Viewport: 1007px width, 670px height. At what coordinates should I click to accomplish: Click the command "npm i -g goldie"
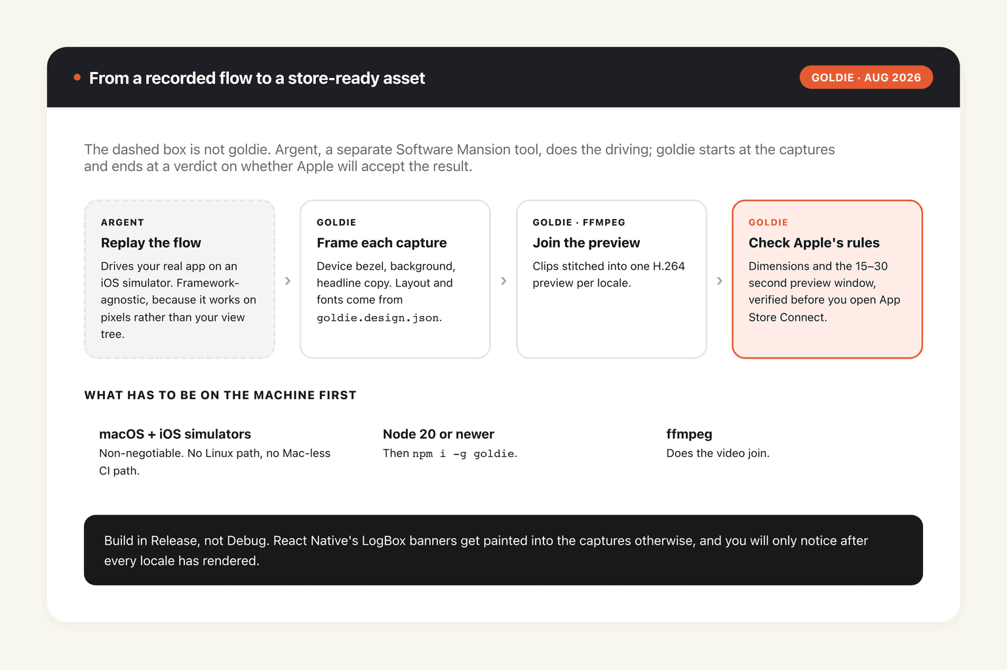click(464, 454)
